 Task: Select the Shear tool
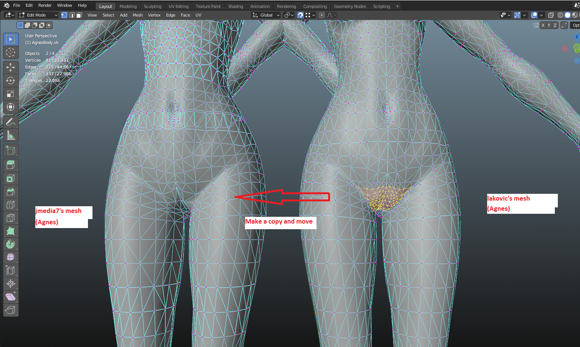pyautogui.click(x=11, y=297)
